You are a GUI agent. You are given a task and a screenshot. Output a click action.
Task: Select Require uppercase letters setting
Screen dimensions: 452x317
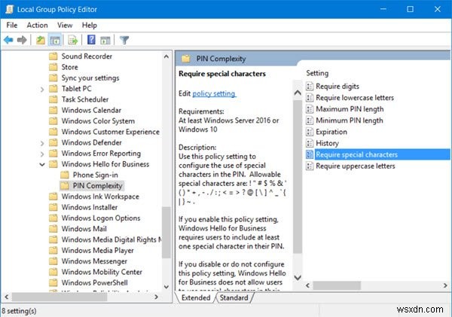pos(356,166)
